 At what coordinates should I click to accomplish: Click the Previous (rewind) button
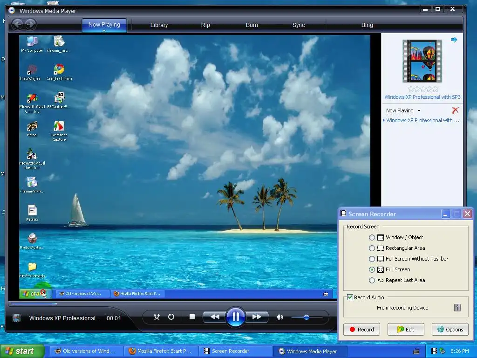[214, 317]
